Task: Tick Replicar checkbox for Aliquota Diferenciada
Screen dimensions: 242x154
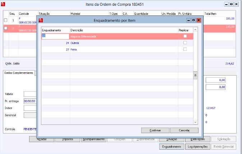Action: [x=185, y=36]
